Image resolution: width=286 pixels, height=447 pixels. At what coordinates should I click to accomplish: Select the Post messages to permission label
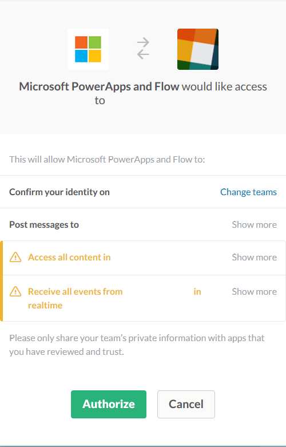pyautogui.click(x=44, y=224)
